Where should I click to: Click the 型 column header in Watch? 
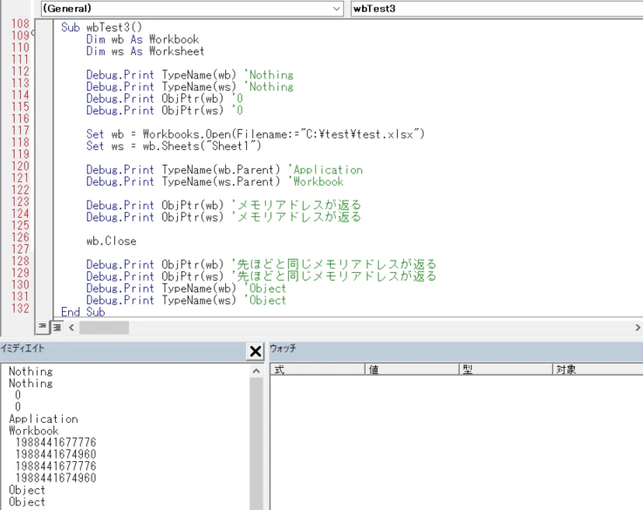tap(505, 370)
